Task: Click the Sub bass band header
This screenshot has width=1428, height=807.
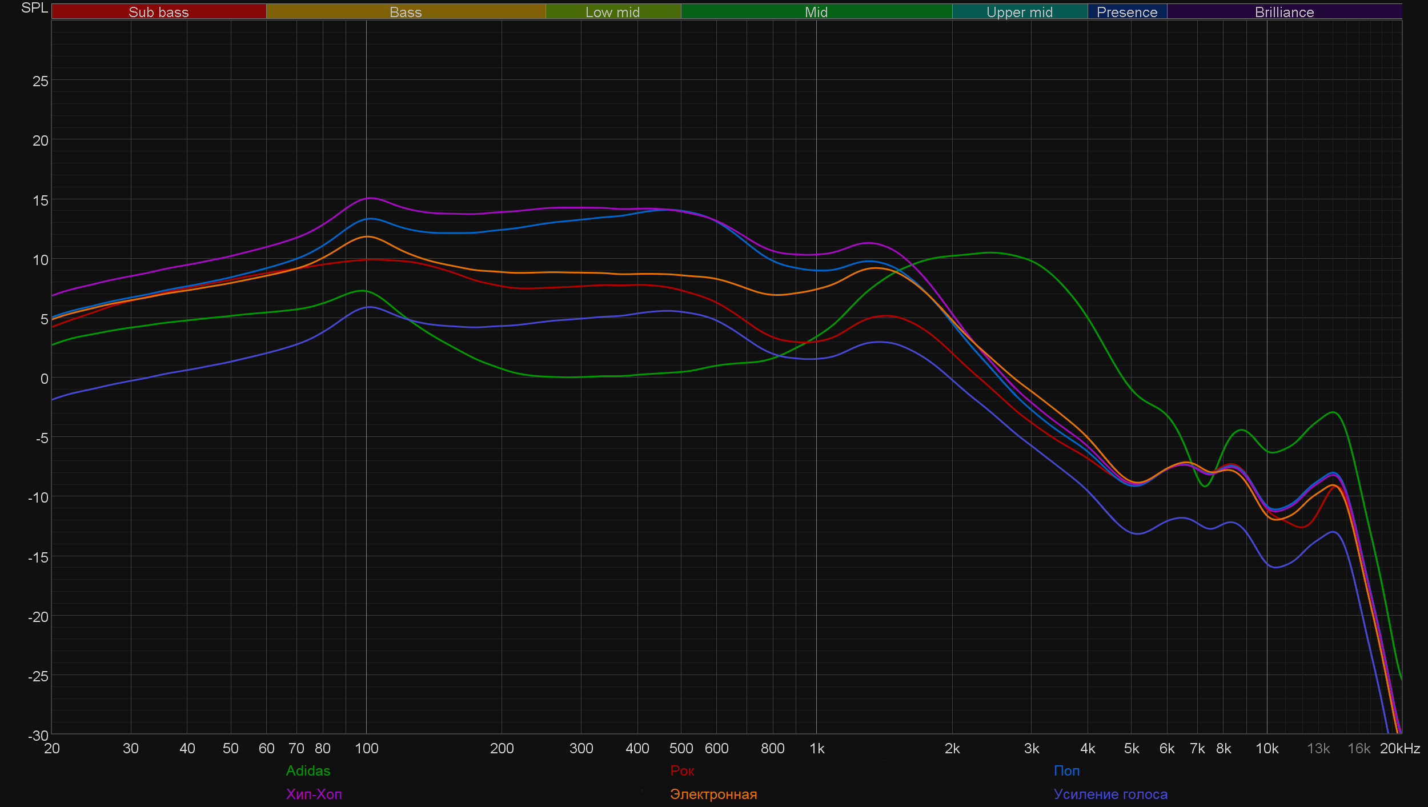Action: point(159,12)
